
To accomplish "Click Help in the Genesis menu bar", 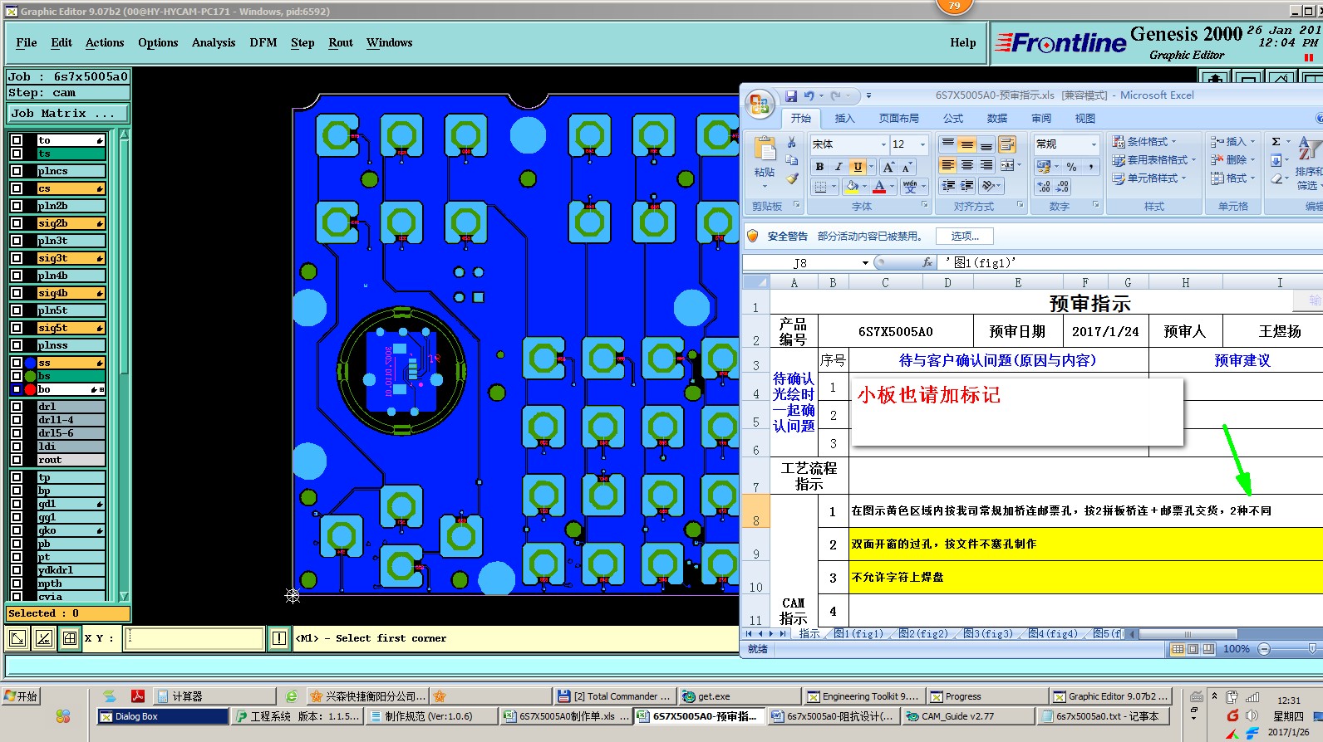I will pyautogui.click(x=963, y=42).
